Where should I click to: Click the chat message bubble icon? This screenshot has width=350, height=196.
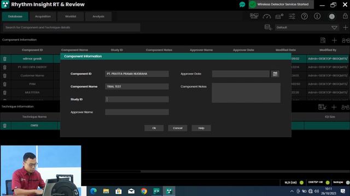pyautogui.click(x=242, y=4)
